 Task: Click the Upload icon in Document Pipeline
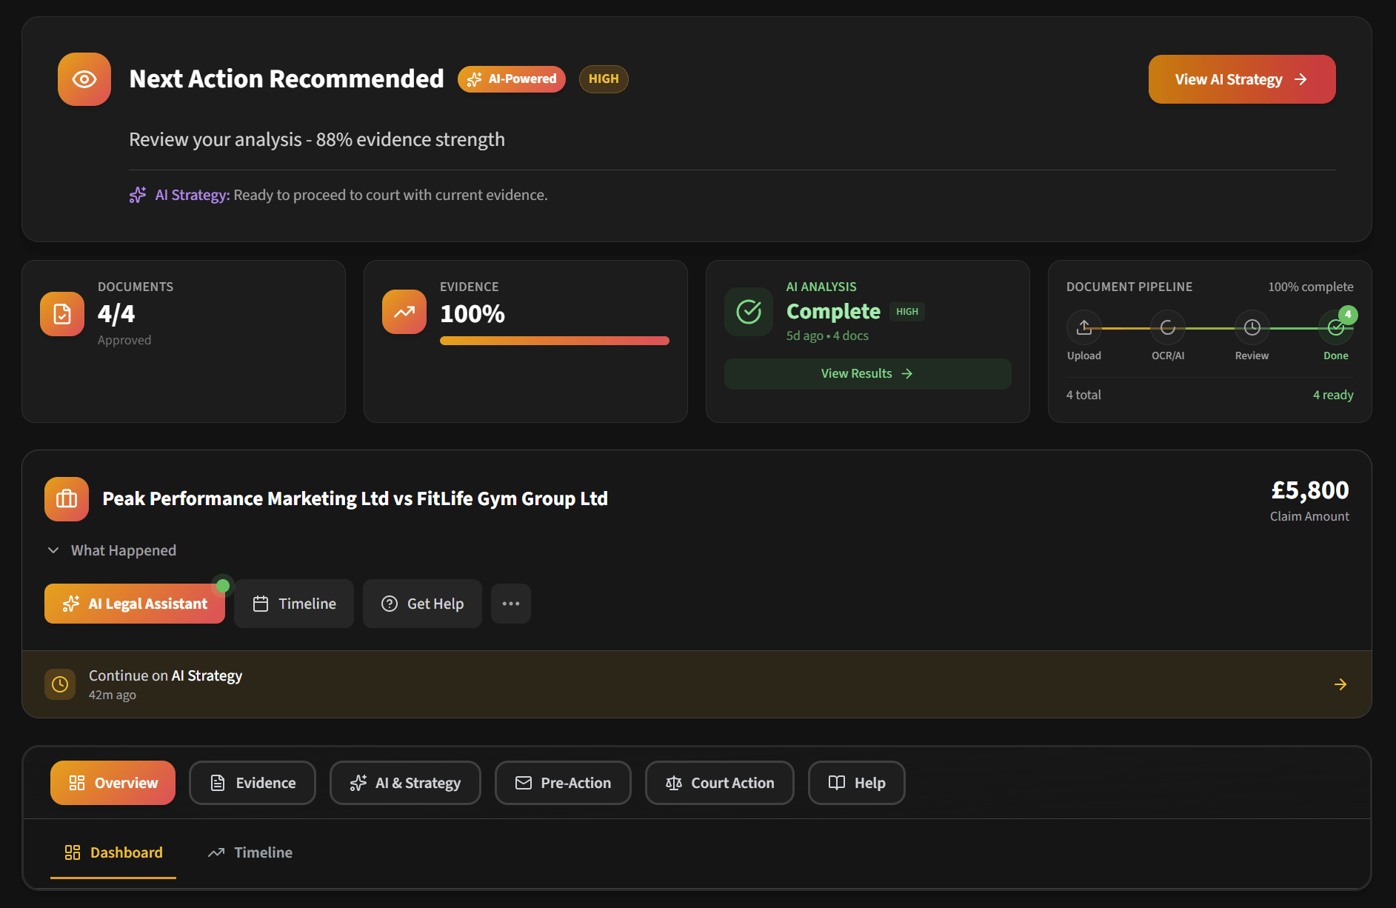tap(1083, 327)
